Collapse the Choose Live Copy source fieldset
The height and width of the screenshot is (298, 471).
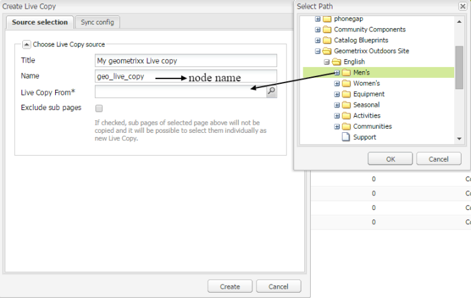[x=26, y=44]
